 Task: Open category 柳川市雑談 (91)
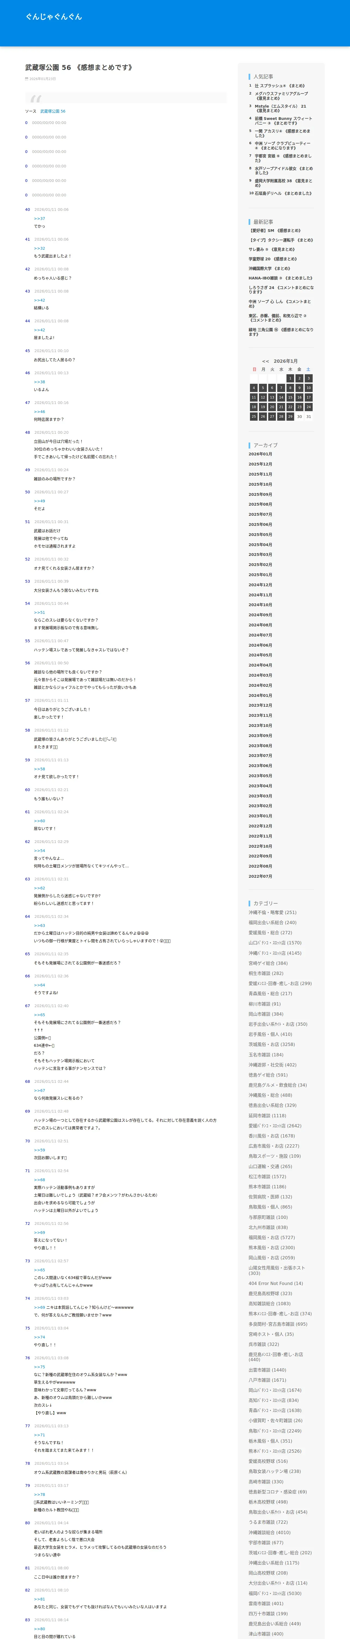264,1004
